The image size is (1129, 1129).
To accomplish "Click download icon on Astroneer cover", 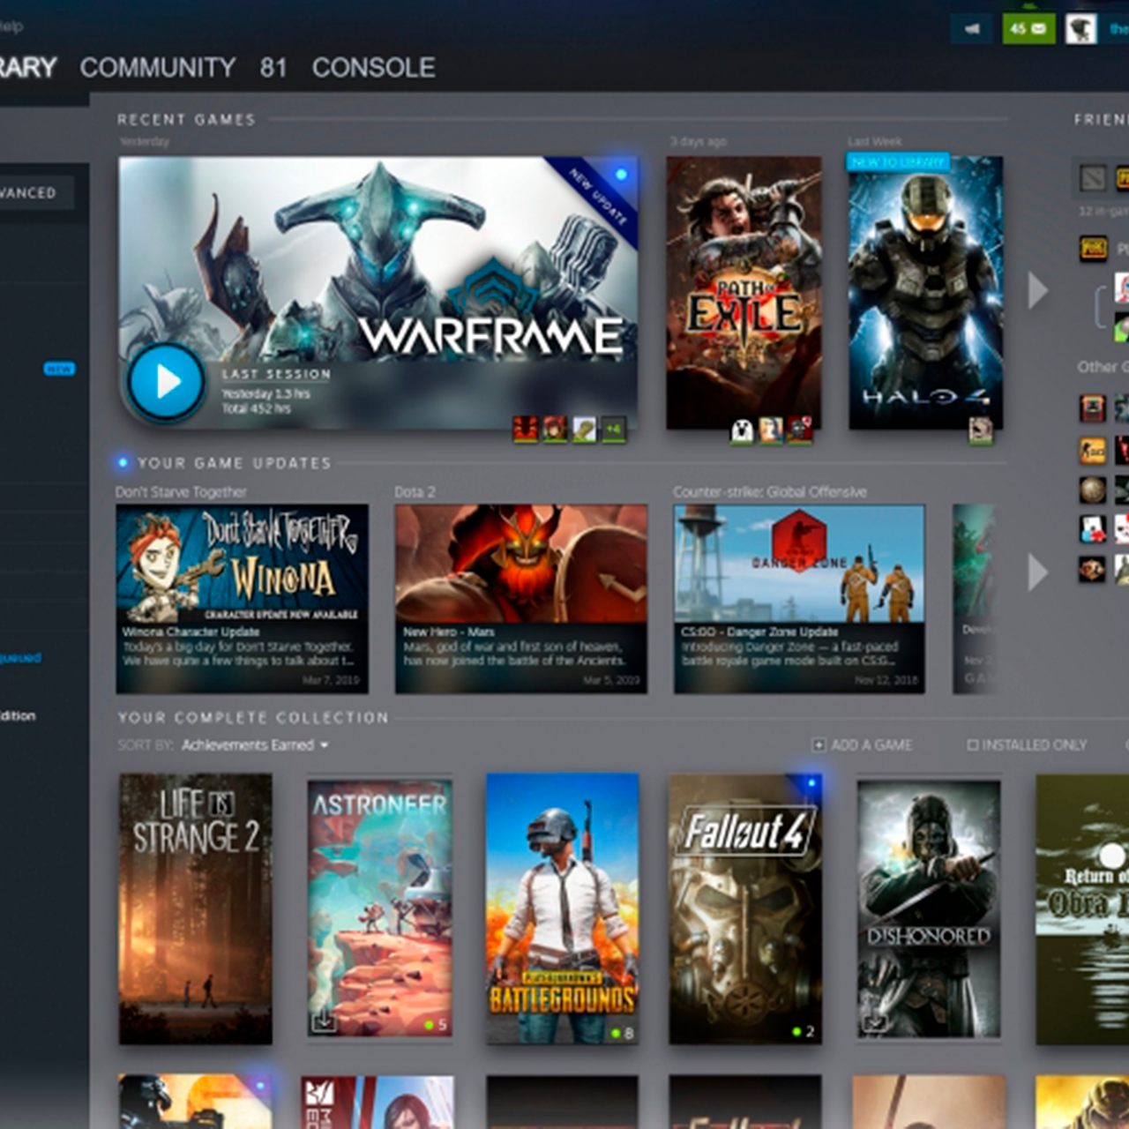I will [x=324, y=1021].
